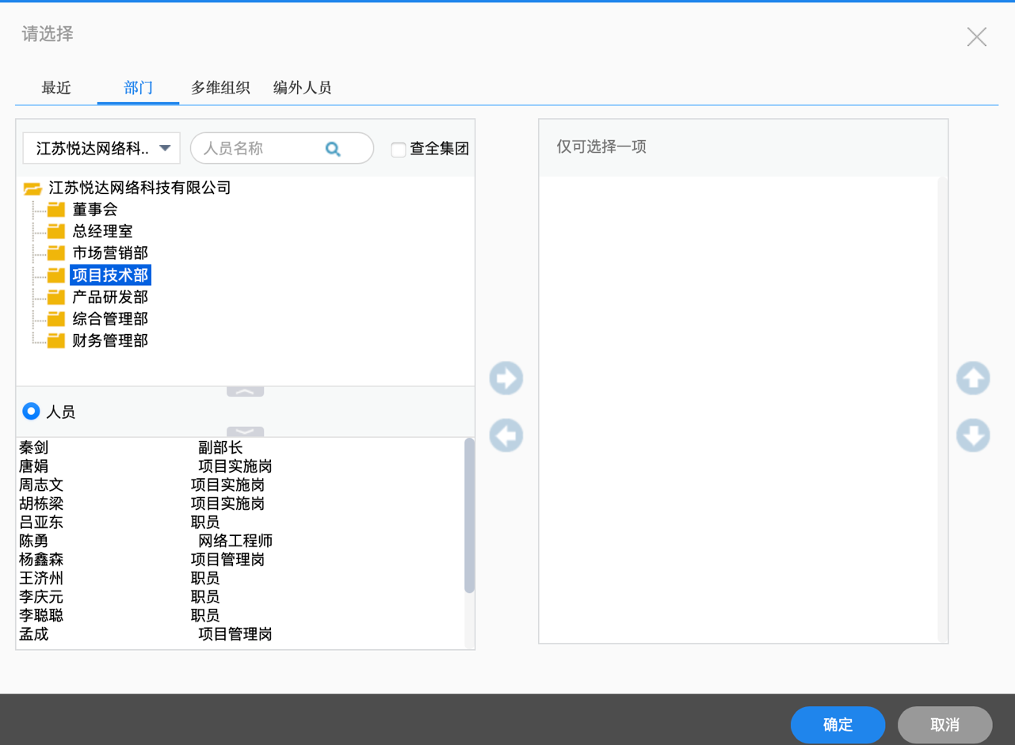Viewport: 1015px width, 745px height.
Task: Click the left arrow to remove selection
Action: (506, 435)
